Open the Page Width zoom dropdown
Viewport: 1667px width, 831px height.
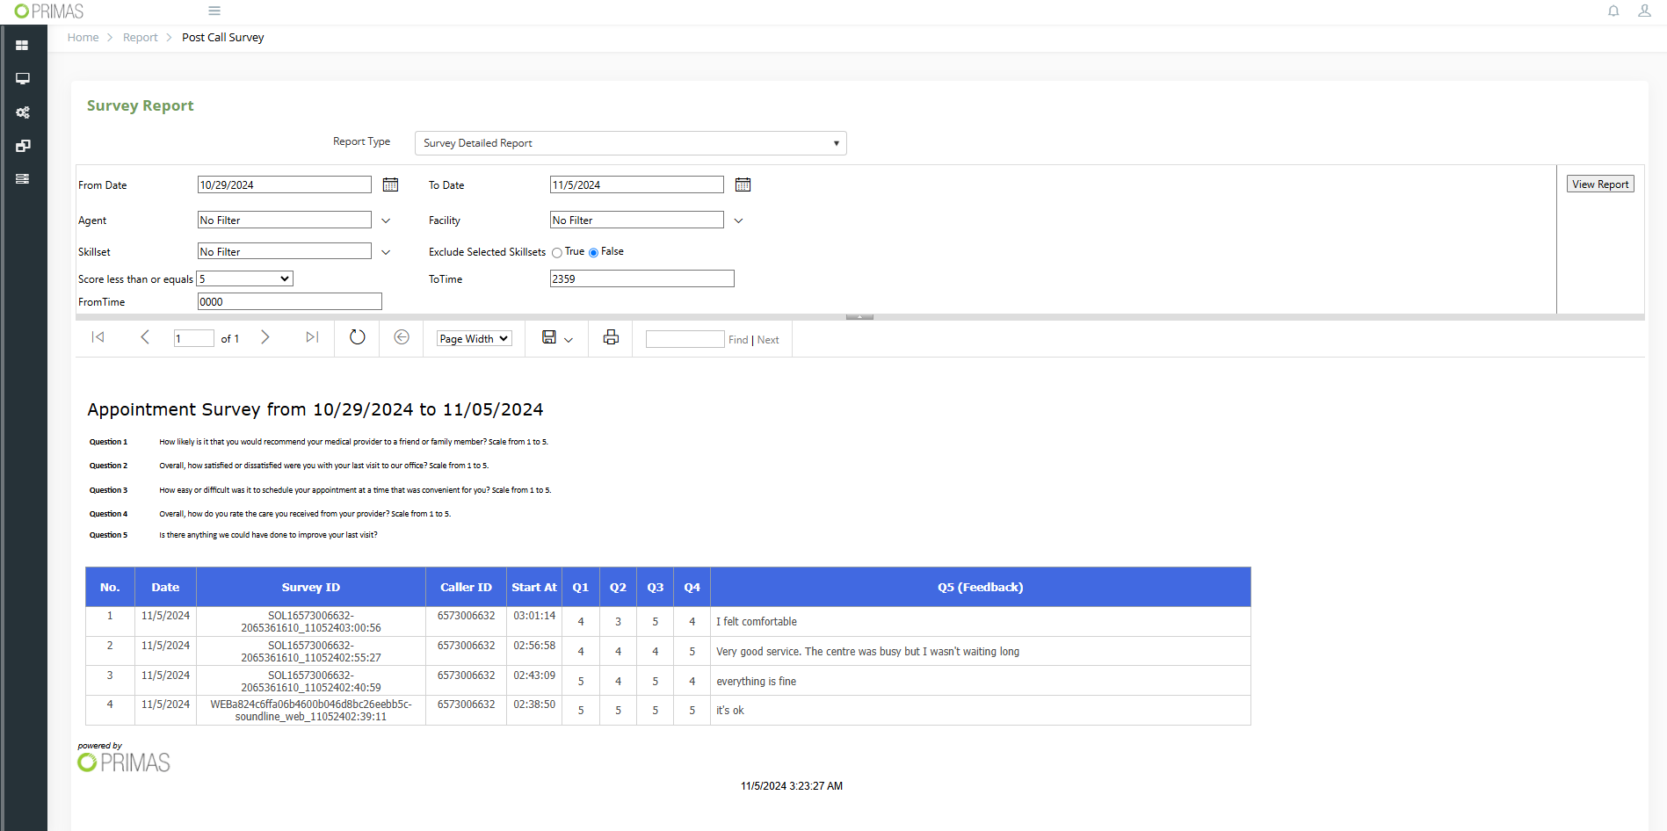click(x=474, y=339)
